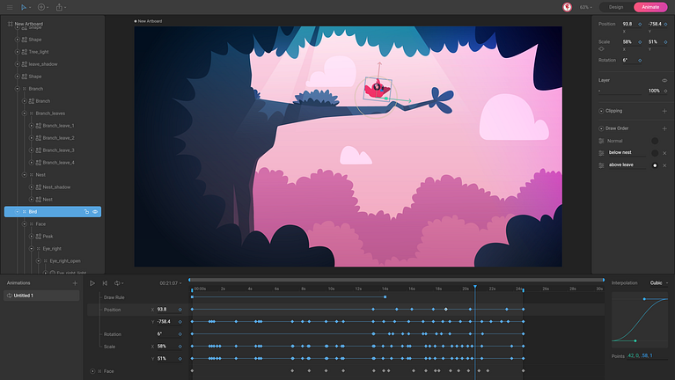675x380 pixels.
Task: Add a Clipping with plus icon
Action: pyautogui.click(x=664, y=111)
